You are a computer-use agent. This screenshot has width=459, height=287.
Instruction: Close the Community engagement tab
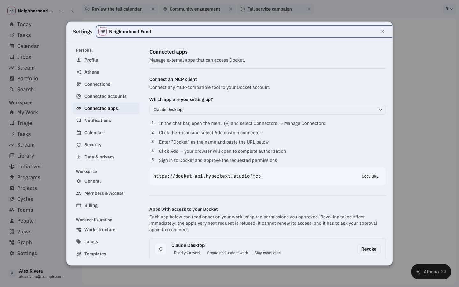tap(231, 9)
